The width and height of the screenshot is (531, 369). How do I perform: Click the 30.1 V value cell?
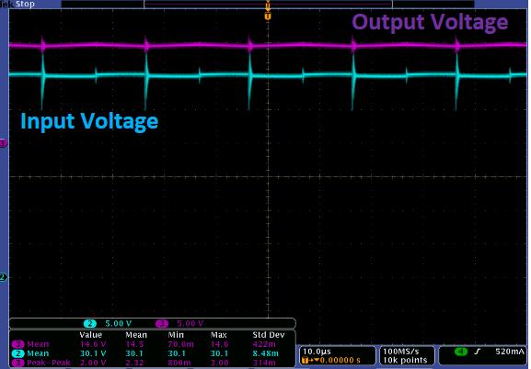click(x=93, y=353)
